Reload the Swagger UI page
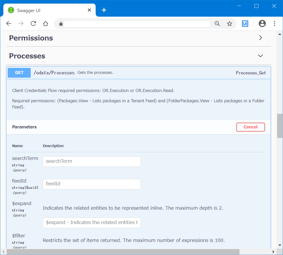 pos(33,24)
